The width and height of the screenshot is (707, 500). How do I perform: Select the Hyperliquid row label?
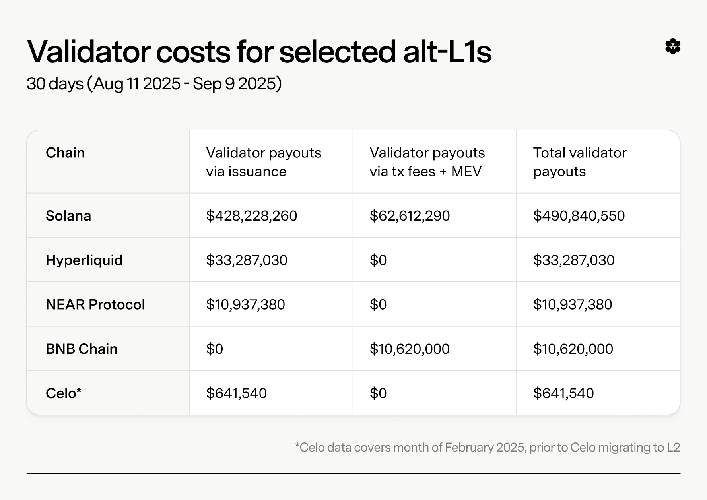[84, 260]
